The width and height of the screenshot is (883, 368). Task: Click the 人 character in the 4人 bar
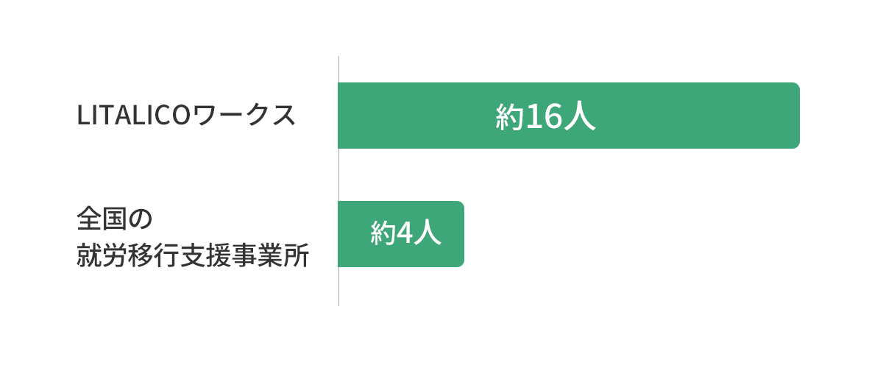click(x=428, y=234)
